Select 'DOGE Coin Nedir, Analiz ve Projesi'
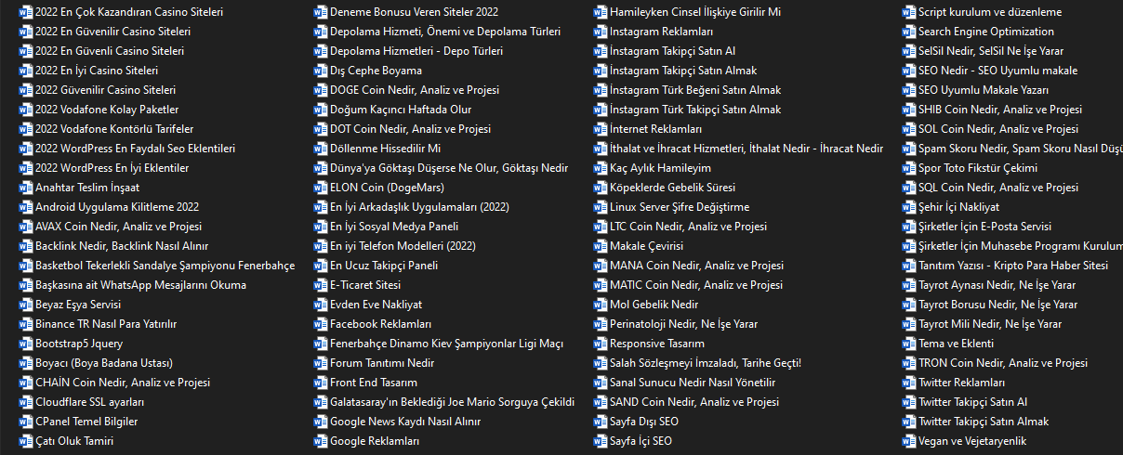Viewport: 1123px width, 455px height. click(415, 90)
